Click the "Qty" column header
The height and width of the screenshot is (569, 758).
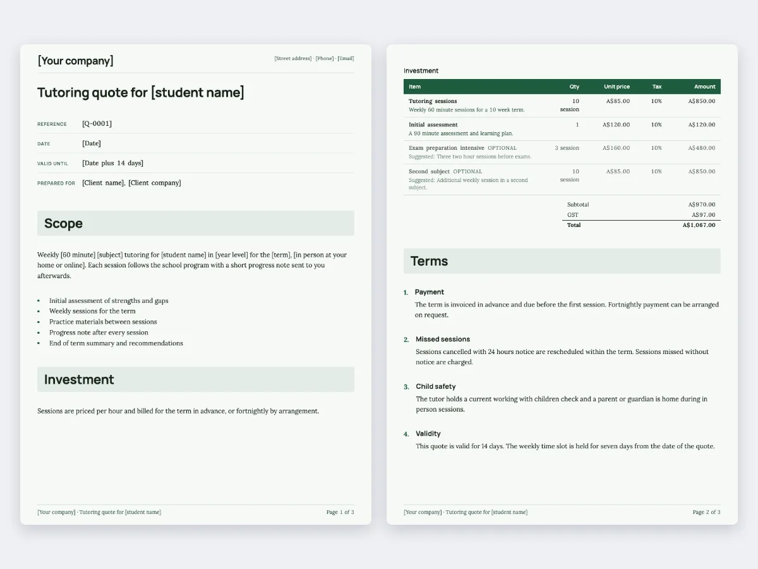pos(574,87)
